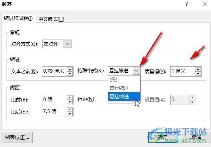Image resolution: width=211 pixels, height=147 pixels.
Task: Decrease the 段前 spacing value
Action: [70, 102]
